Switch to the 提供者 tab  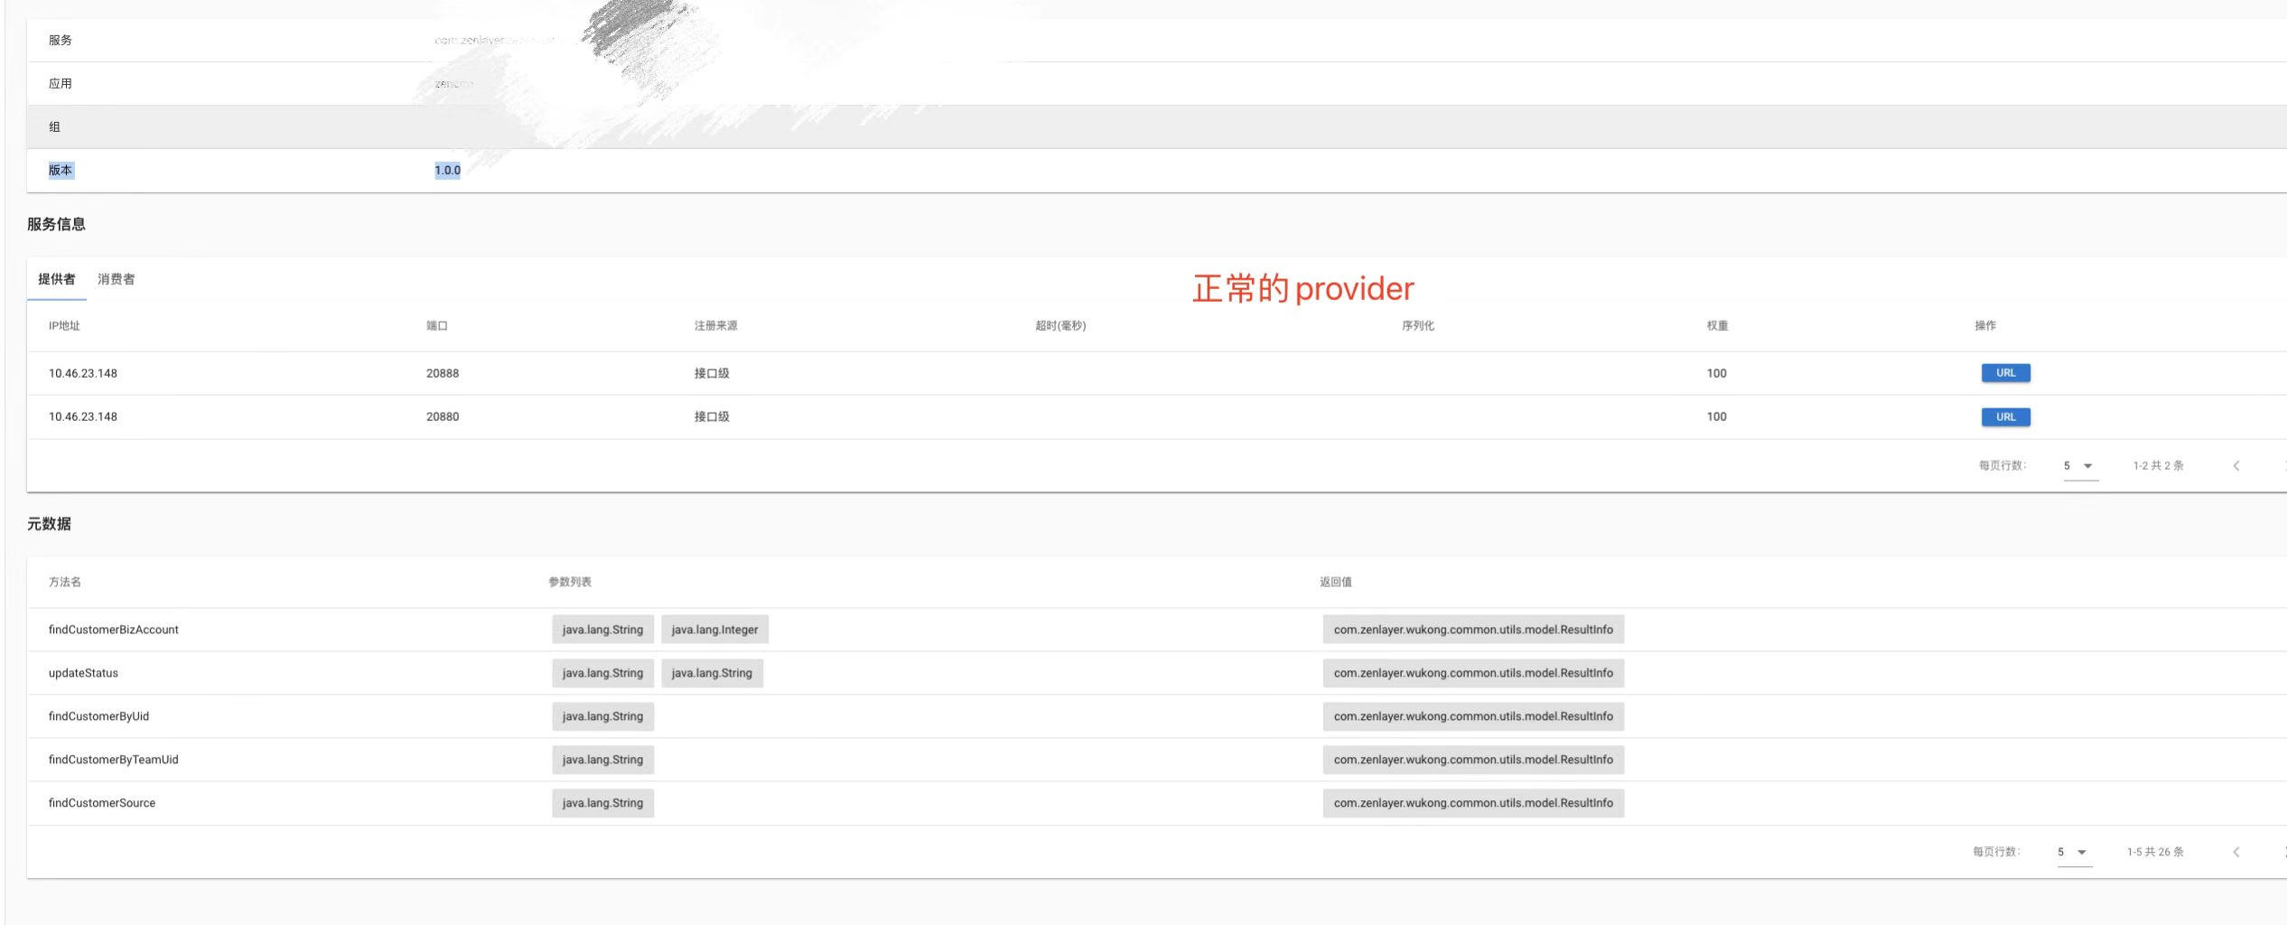click(x=57, y=279)
